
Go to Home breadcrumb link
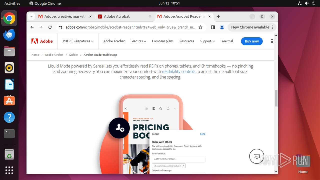pos(35,55)
